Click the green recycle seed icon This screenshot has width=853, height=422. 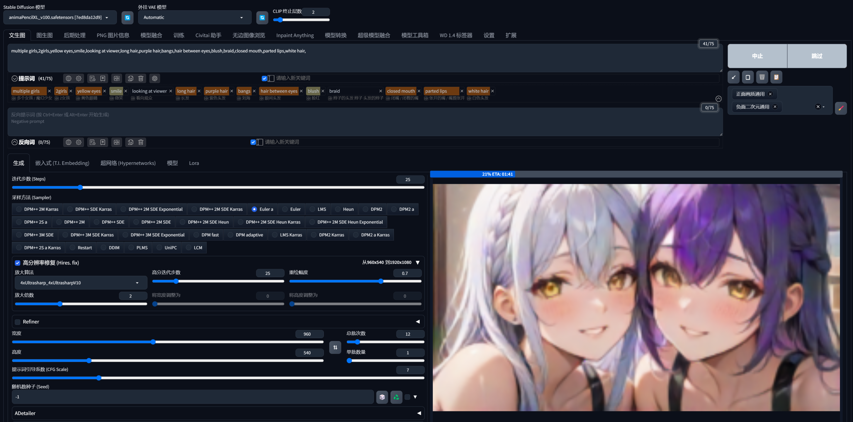[396, 397]
